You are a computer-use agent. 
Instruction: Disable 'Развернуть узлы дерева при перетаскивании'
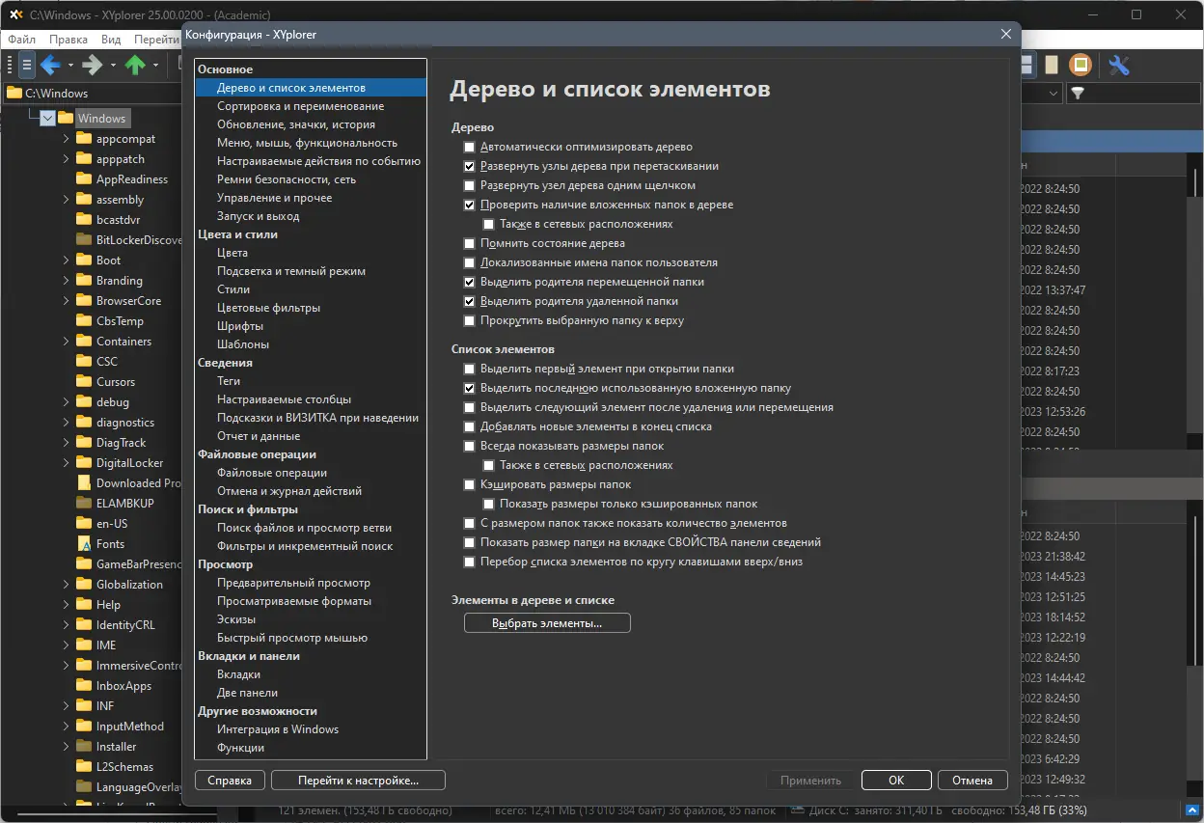[470, 166]
